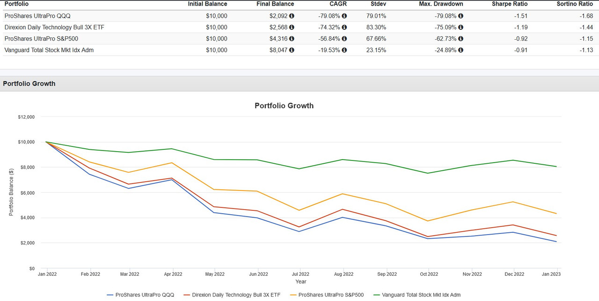The height and width of the screenshot is (301, 599).
Task: Click the 67.66% Stdev value
Action: (376, 39)
